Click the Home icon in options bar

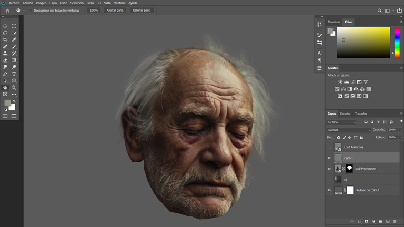point(7,11)
